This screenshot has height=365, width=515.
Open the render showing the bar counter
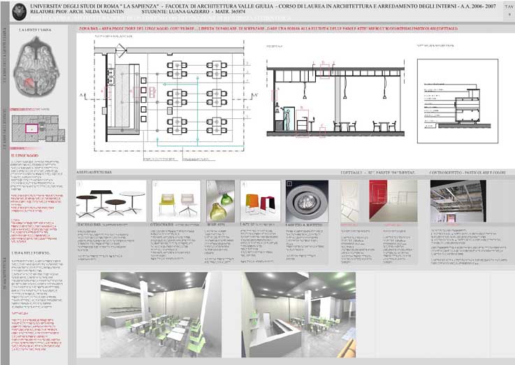point(298,315)
